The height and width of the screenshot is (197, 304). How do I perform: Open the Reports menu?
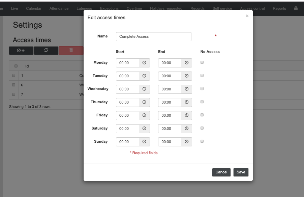point(279,8)
